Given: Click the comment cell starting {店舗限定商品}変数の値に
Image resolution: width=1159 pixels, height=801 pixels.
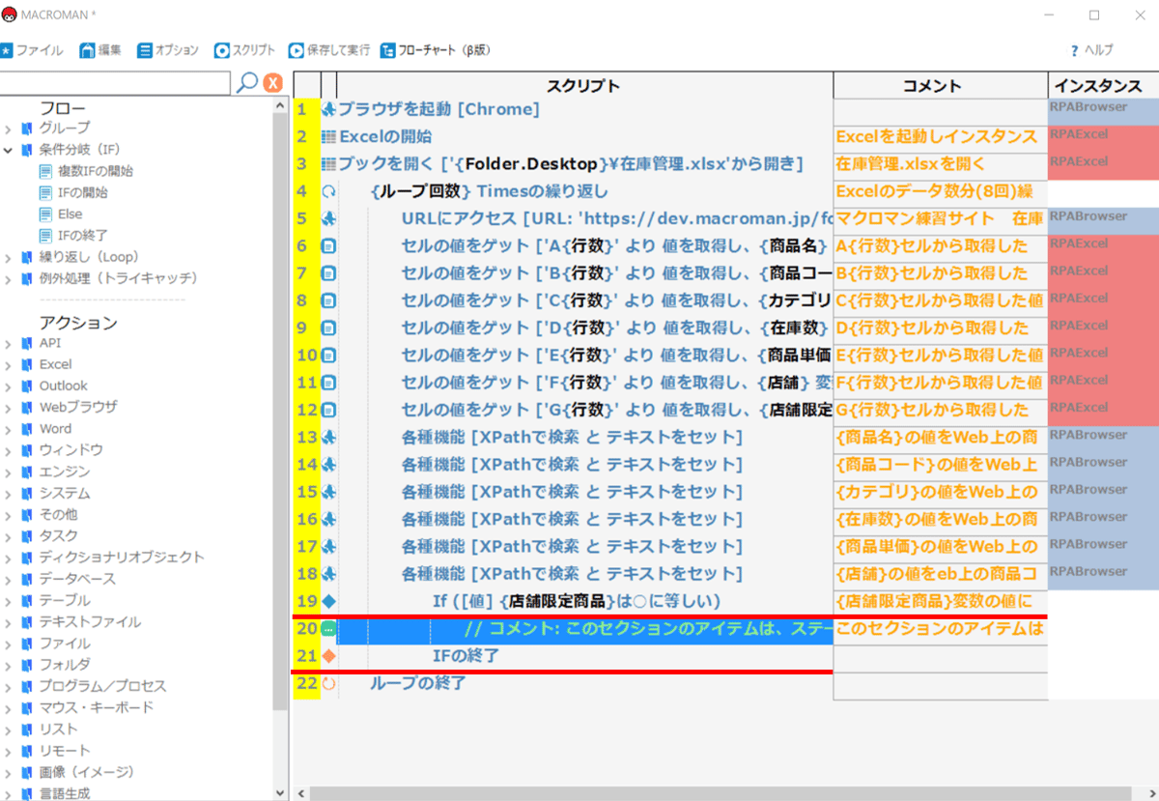Looking at the screenshot, I should click(x=941, y=602).
